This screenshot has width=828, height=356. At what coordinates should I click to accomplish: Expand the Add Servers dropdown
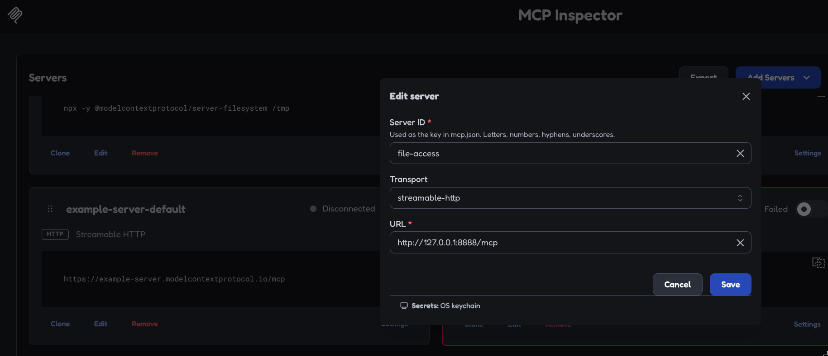pos(778,78)
